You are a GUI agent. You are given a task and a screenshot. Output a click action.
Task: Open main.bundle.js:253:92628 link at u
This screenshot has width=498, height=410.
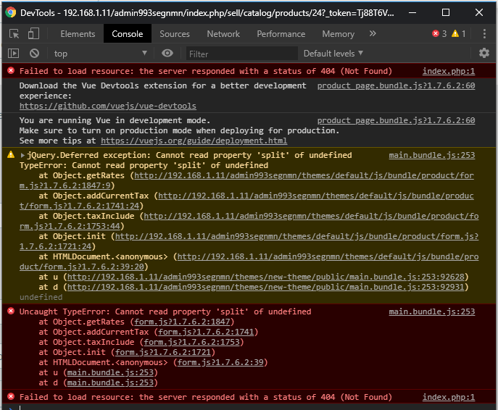coord(266,277)
